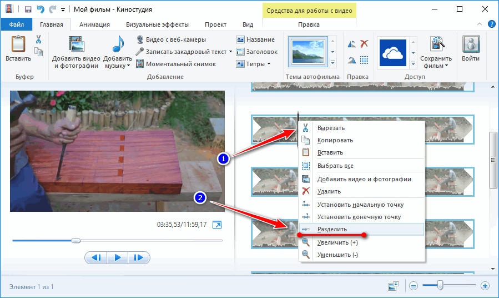The width and height of the screenshot is (499, 298).
Task: Open the quick access toolbar customization arrow
Action: tap(63, 10)
